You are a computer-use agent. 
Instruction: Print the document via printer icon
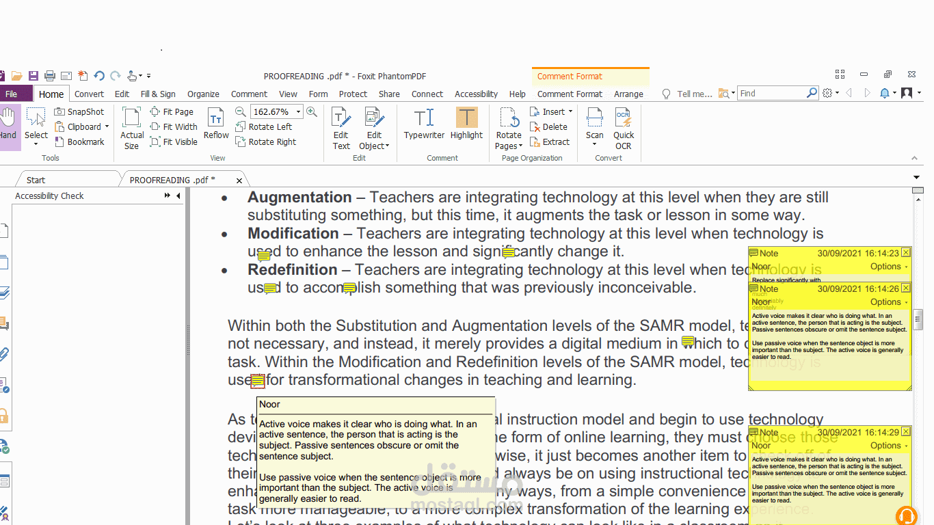(x=50, y=76)
